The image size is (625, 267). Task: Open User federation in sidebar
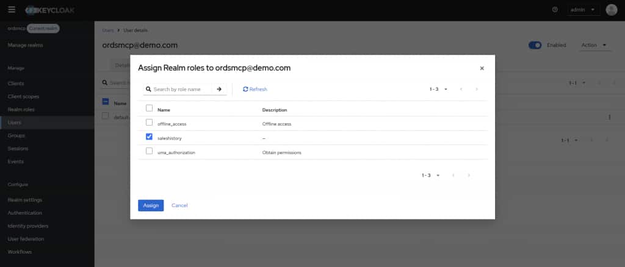(x=26, y=239)
